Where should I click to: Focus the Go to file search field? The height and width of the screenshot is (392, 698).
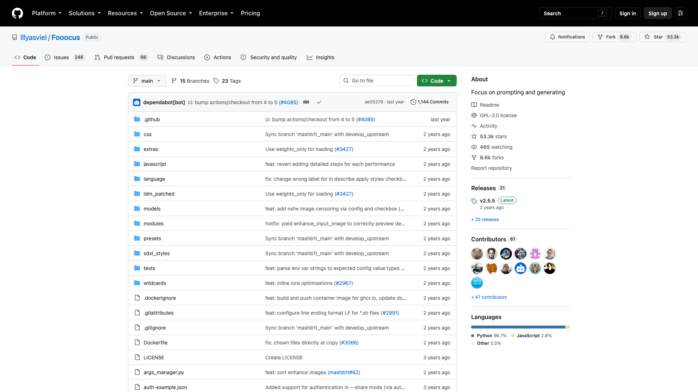[x=377, y=81]
